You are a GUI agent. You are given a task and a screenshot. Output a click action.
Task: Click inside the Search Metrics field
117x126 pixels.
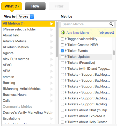[87, 24]
